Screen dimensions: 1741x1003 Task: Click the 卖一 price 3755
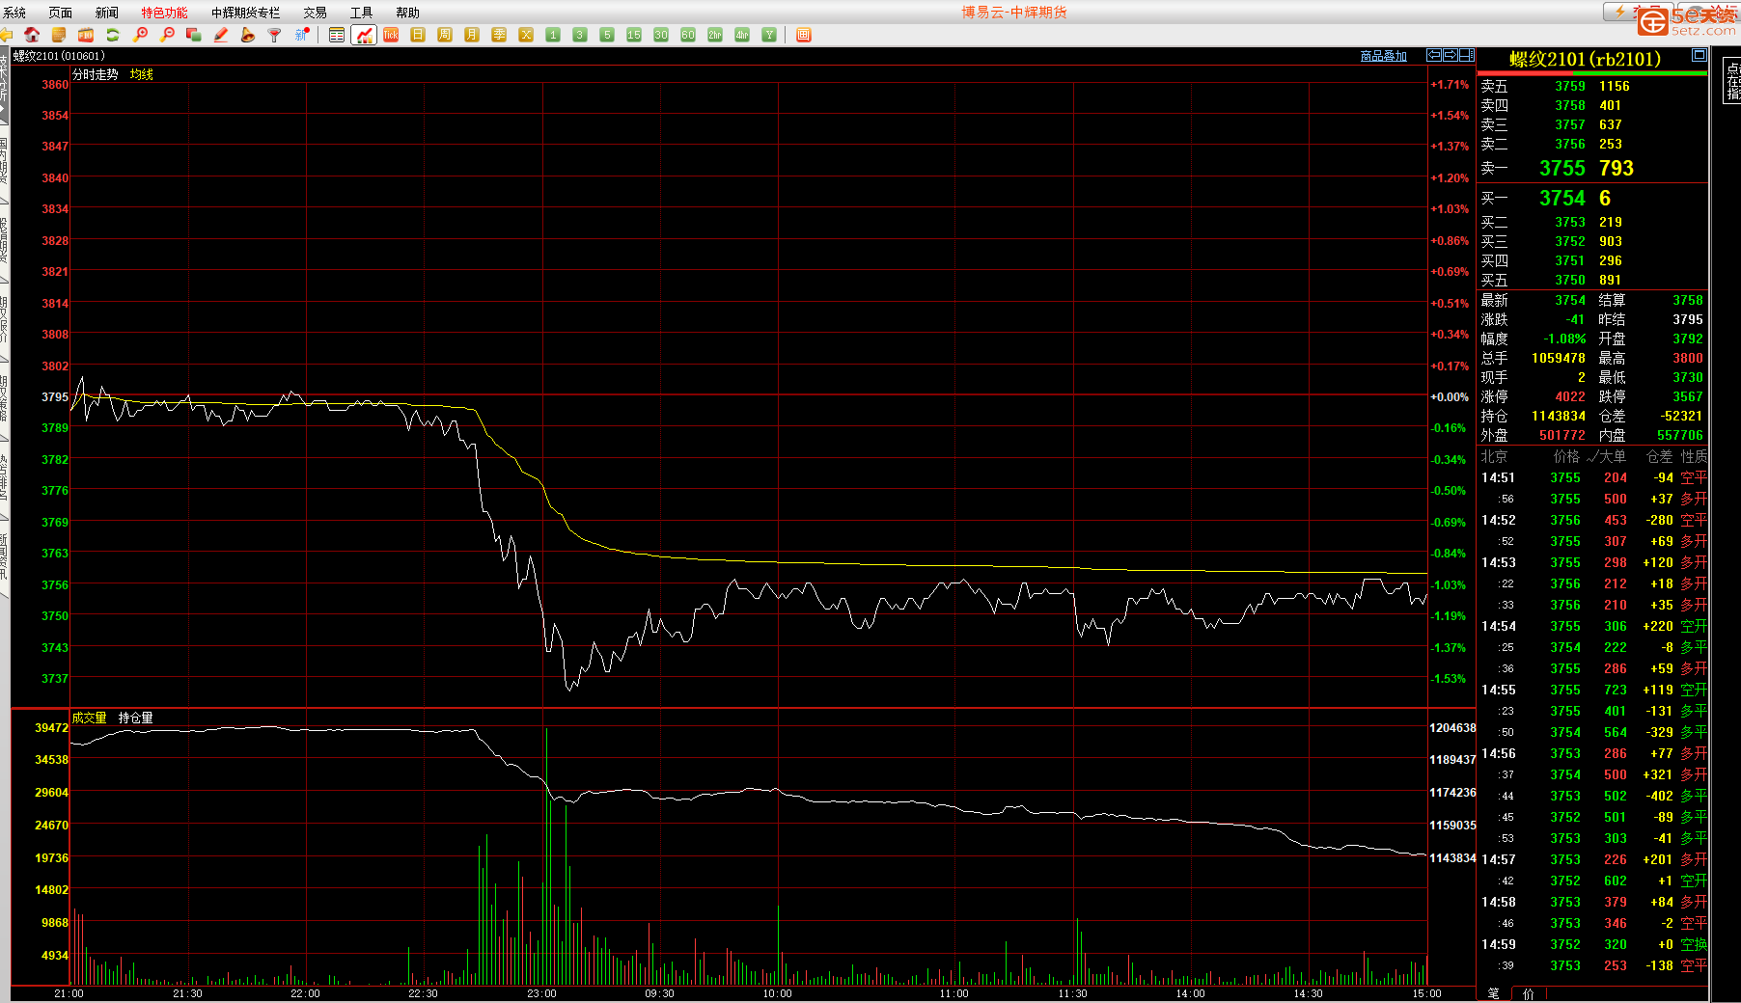click(x=1562, y=168)
